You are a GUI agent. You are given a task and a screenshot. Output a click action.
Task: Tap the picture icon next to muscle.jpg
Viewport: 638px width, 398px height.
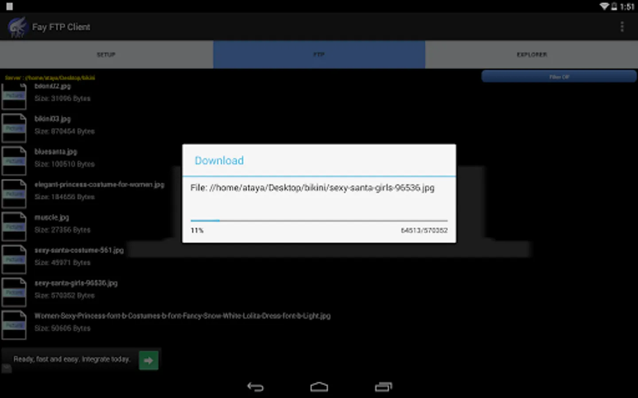(14, 227)
